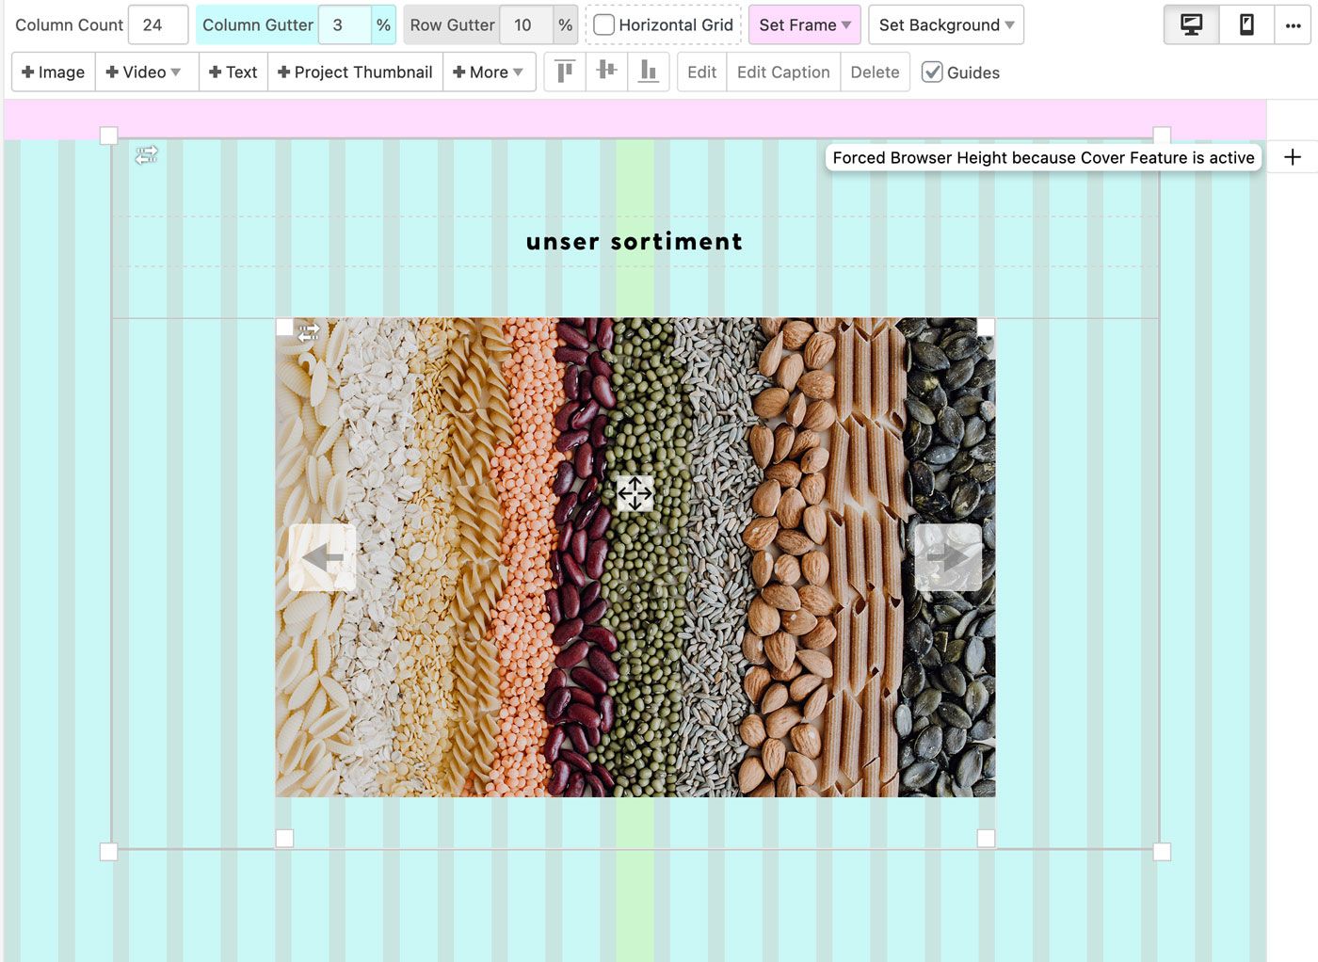The height and width of the screenshot is (962, 1318).
Task: Switch to desktop view icon
Action: click(x=1191, y=25)
